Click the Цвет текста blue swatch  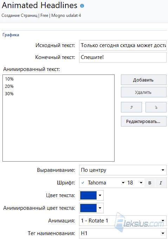pyautogui.click(x=88, y=195)
